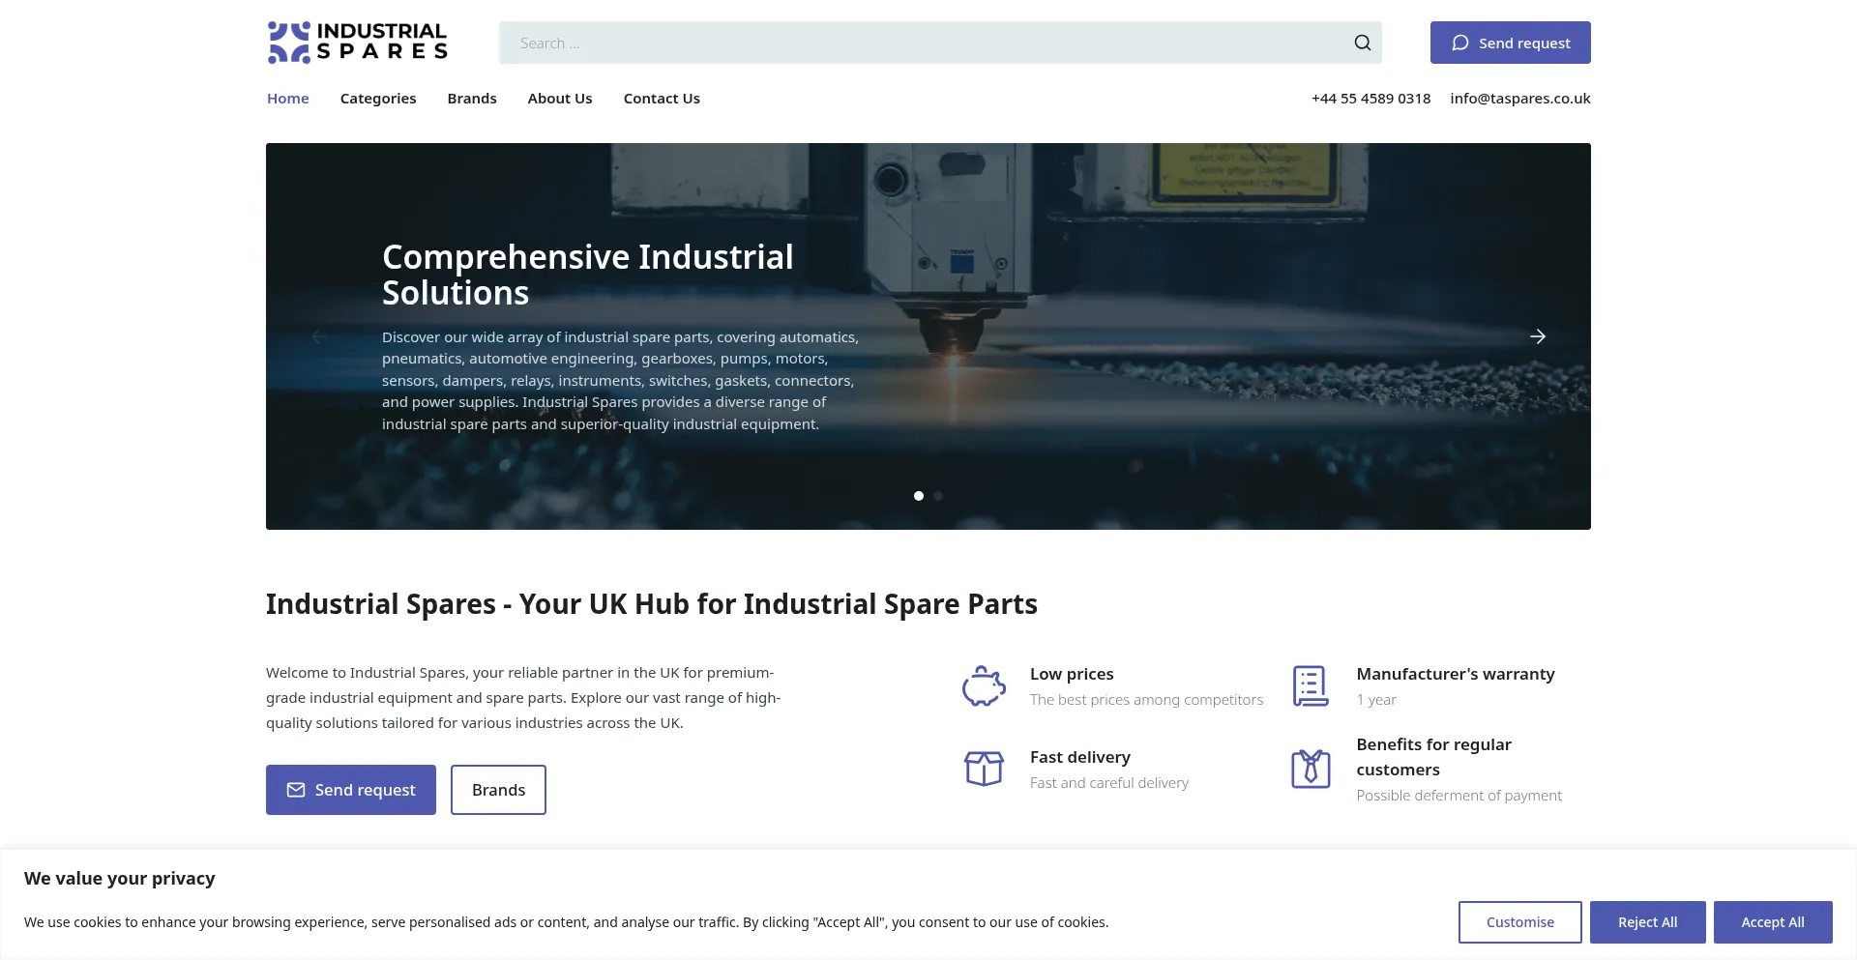This screenshot has height=960, width=1857.
Task: Go to the About Us page
Action: [x=560, y=99]
